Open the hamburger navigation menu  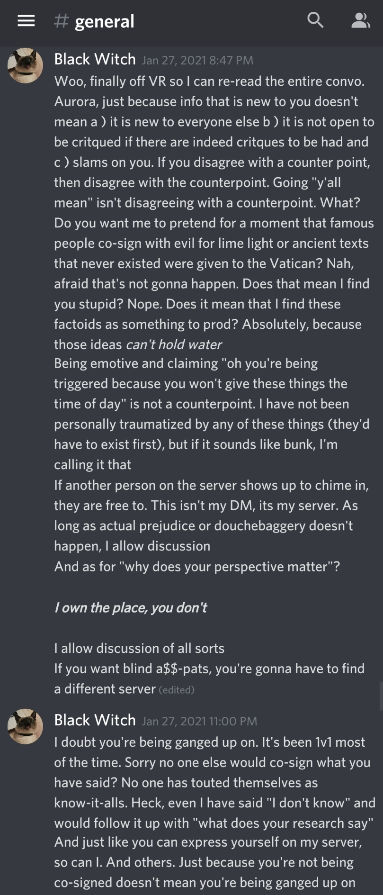pos(26,21)
